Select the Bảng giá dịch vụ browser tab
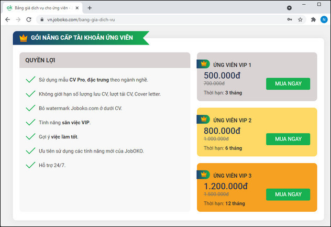 point(42,8)
